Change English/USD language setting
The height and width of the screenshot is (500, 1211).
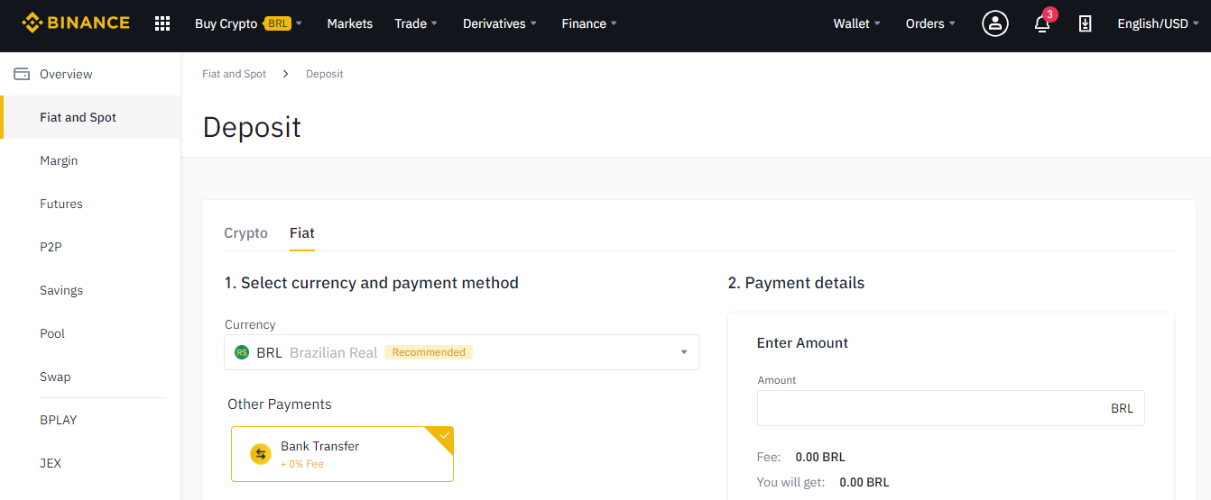click(1158, 23)
